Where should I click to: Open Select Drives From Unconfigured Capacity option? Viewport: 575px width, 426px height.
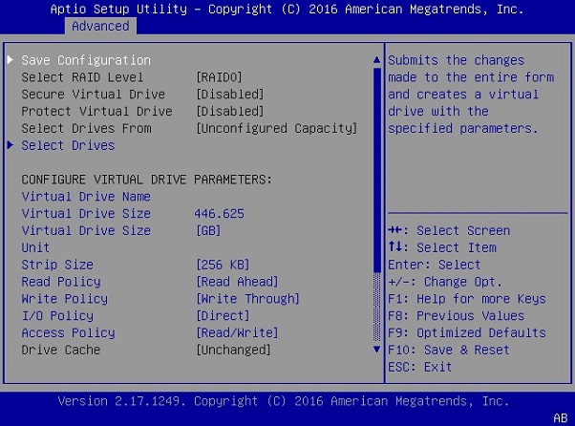[x=276, y=129]
